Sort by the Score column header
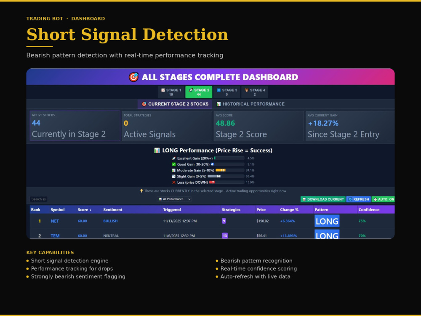Viewport: 421px width, 316px height. click(x=85, y=209)
